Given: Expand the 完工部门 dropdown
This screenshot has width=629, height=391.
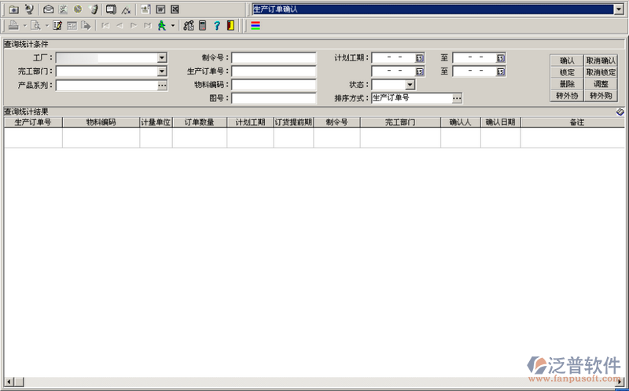Looking at the screenshot, I should (x=162, y=71).
